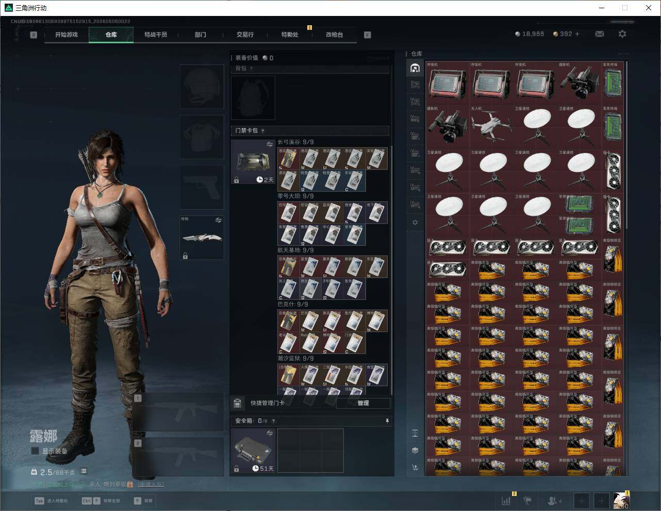Click the sort arrows icon in warehouse sidebar
The image size is (661, 511).
click(x=415, y=468)
